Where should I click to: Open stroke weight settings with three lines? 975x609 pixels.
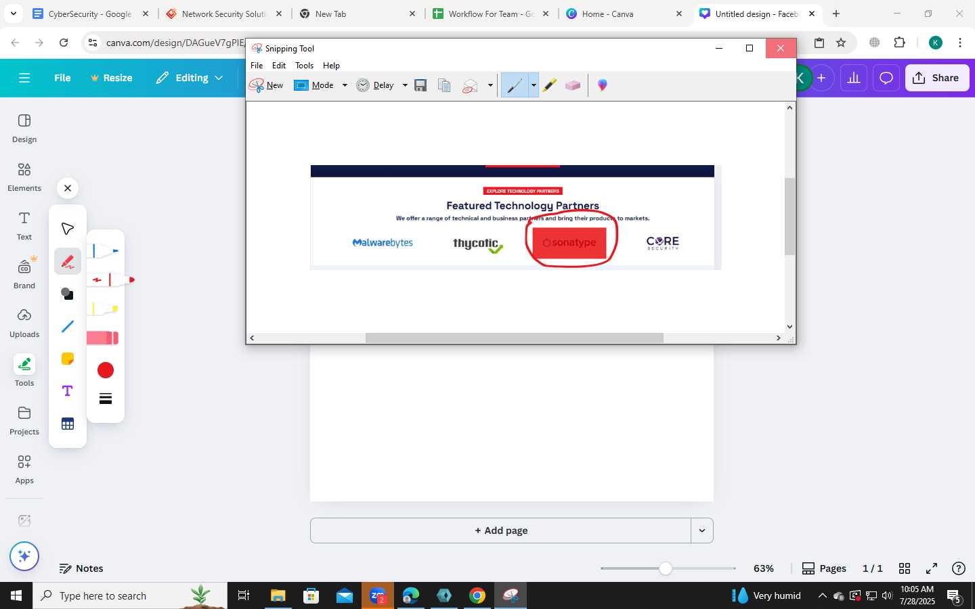(105, 399)
